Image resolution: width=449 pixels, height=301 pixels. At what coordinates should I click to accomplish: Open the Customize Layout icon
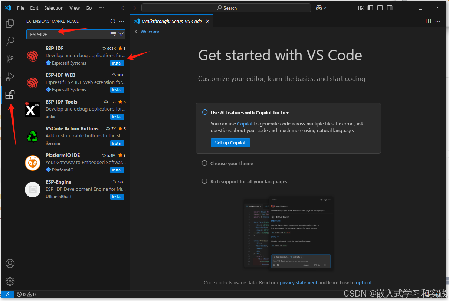click(x=361, y=8)
